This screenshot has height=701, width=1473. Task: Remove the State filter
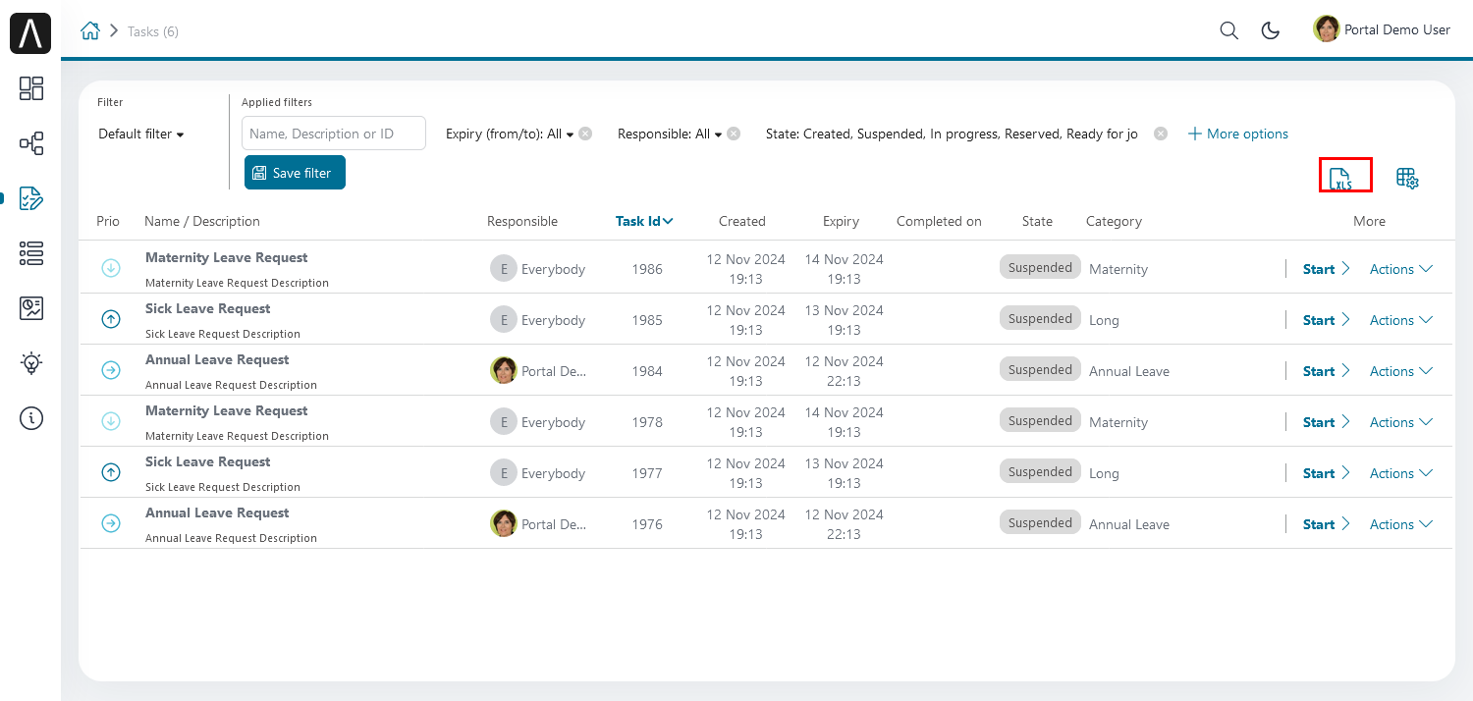tap(1161, 134)
